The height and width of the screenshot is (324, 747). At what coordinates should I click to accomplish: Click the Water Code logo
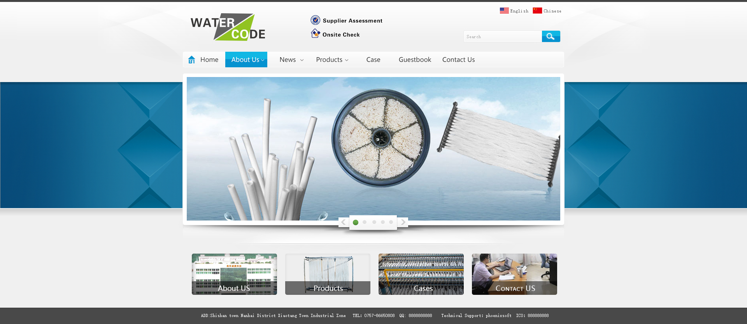tap(228, 27)
